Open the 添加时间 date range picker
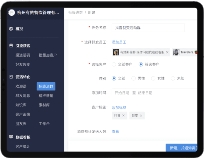The image size is (204, 158). coord(154,93)
